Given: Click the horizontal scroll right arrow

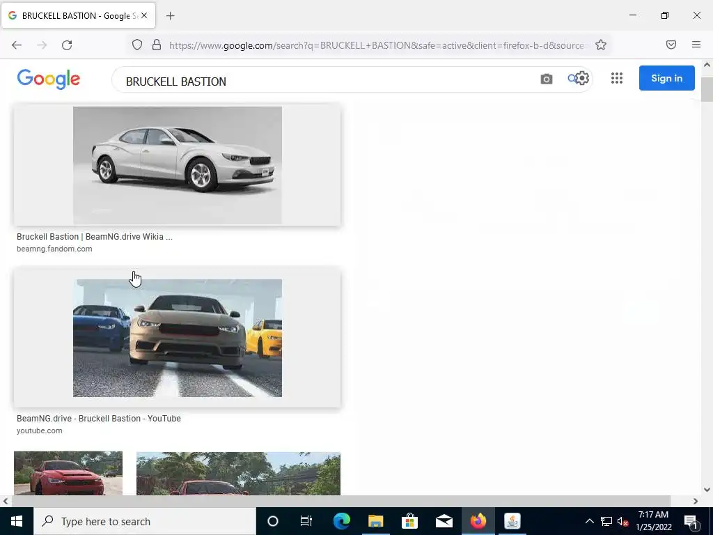Looking at the screenshot, I should coord(696,502).
